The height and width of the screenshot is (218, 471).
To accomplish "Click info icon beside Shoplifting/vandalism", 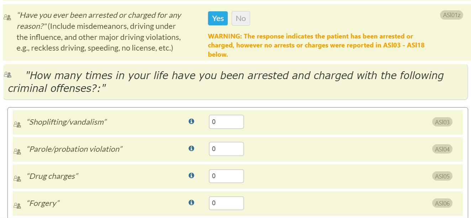I will [191, 121].
